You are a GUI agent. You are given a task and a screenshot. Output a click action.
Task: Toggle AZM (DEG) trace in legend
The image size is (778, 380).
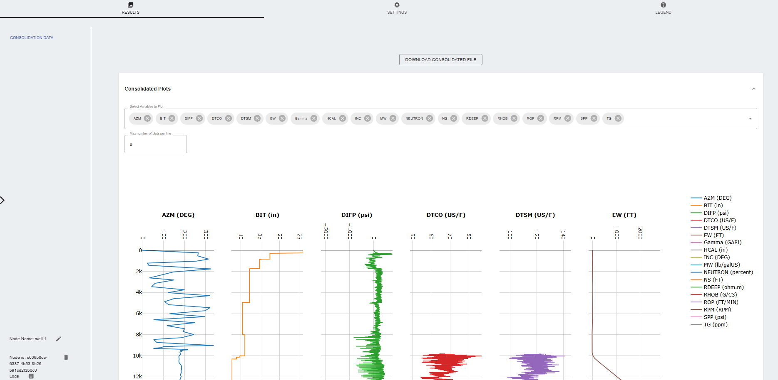(x=717, y=198)
